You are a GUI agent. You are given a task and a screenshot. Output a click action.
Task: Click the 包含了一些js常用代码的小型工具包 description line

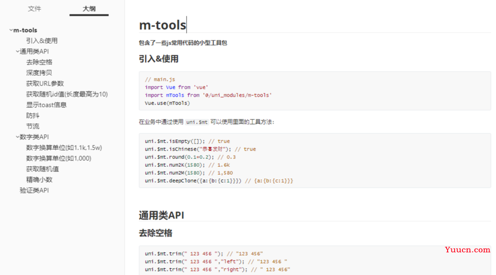point(183,43)
